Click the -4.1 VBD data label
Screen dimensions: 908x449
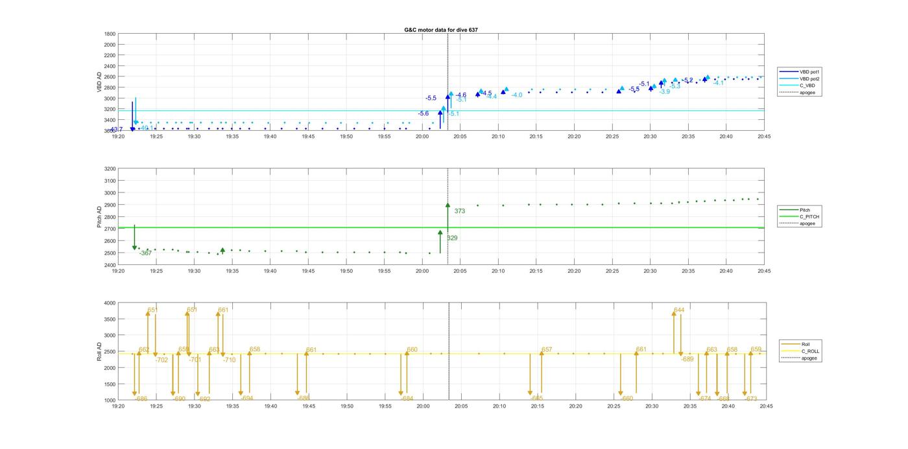click(x=719, y=83)
